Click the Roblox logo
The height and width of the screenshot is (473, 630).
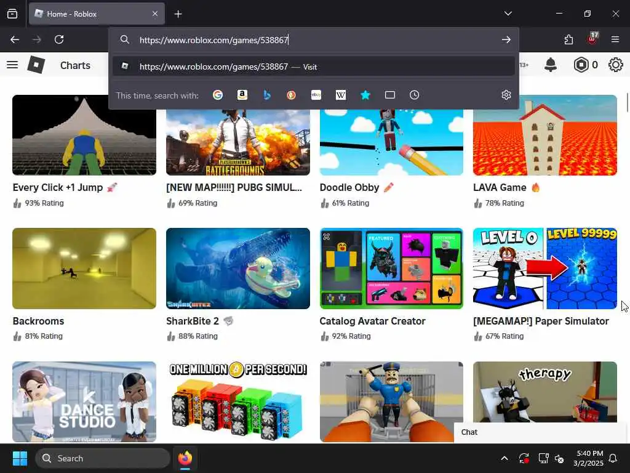(36, 65)
